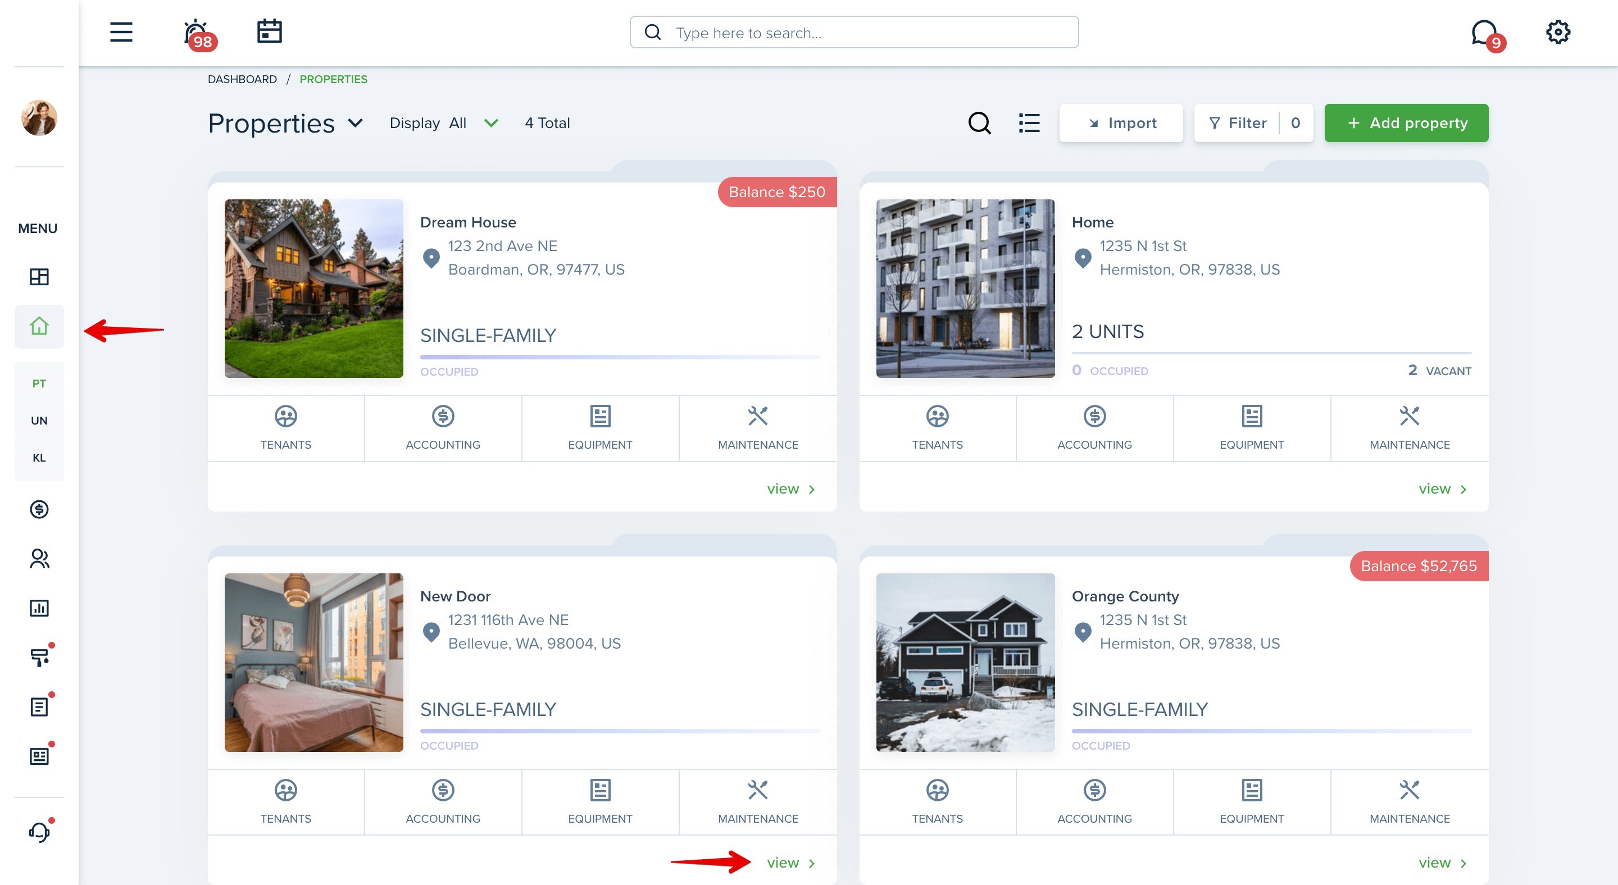Open New Door bedroom photo
Screen dimensions: 1618x885
point(314,662)
